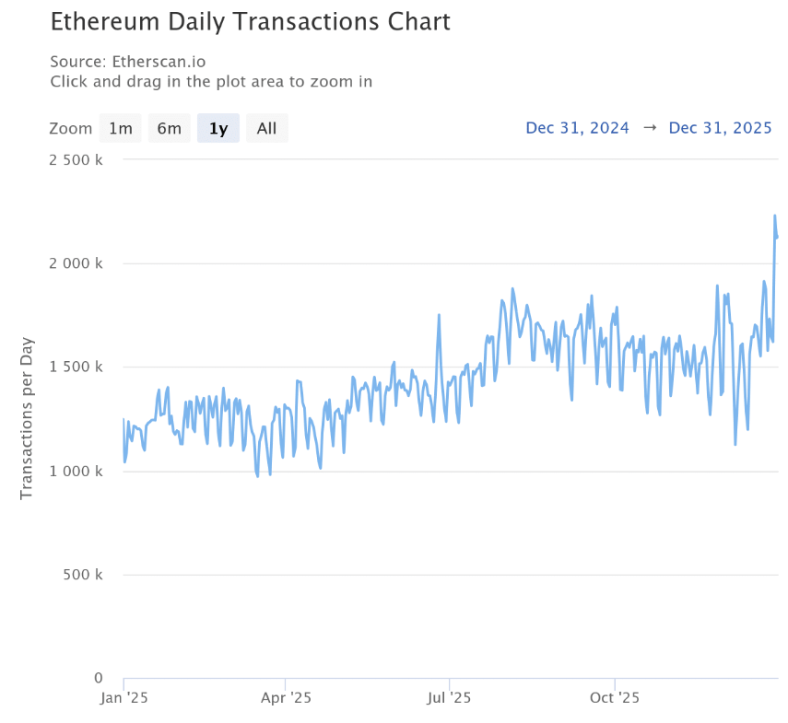Click the Jan '25 axis label

[123, 698]
